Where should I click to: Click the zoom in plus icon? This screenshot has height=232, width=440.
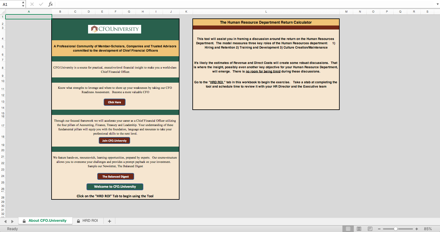coord(417,229)
